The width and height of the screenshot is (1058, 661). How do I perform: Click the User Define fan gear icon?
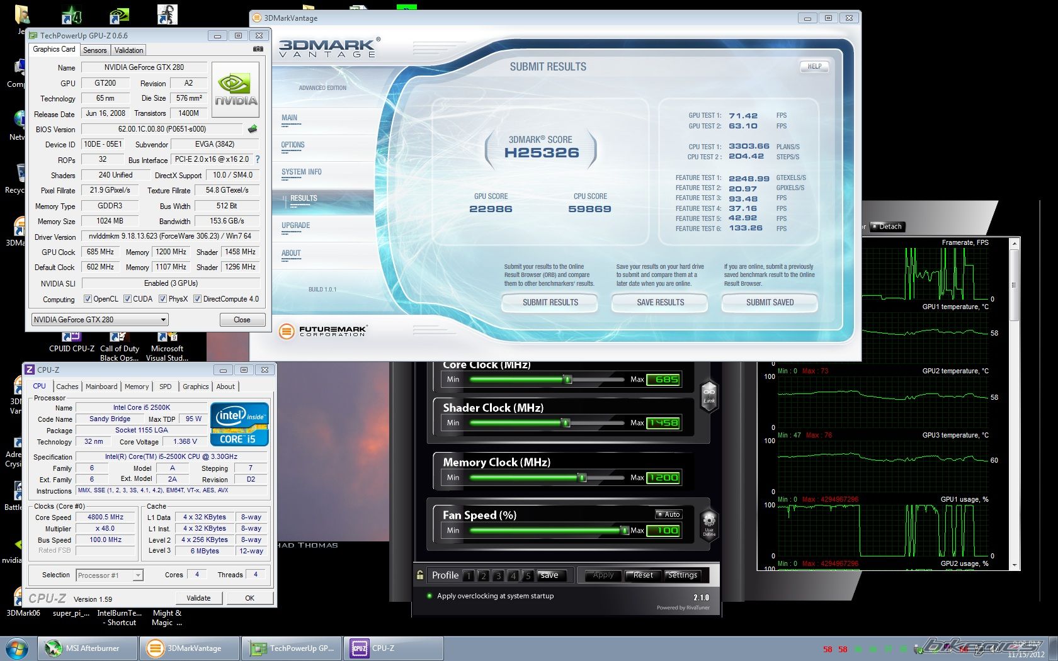click(x=709, y=524)
